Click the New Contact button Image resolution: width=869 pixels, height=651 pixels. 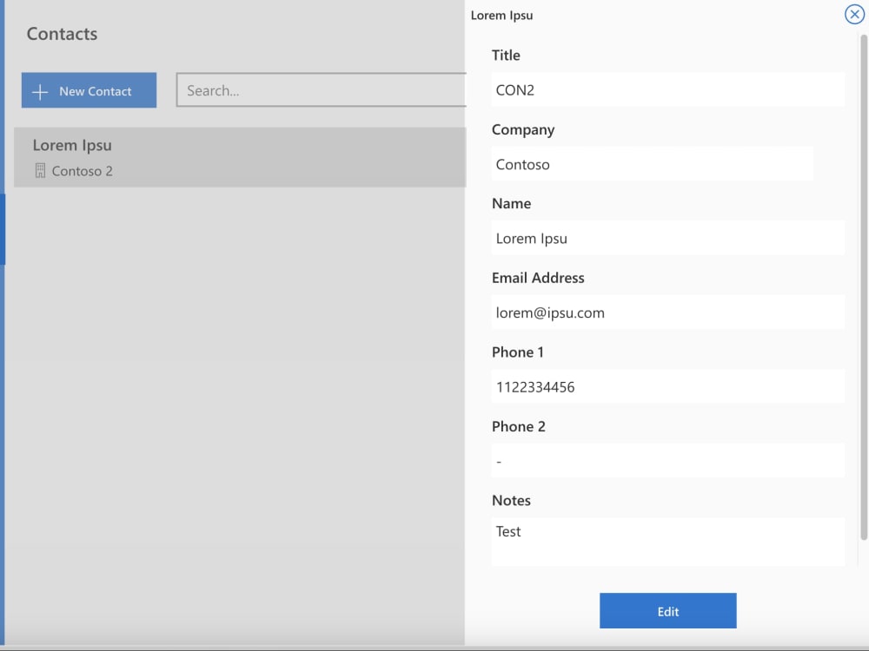tap(89, 89)
